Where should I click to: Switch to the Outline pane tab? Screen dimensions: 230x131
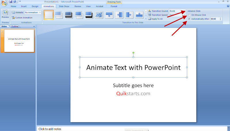click(15, 26)
